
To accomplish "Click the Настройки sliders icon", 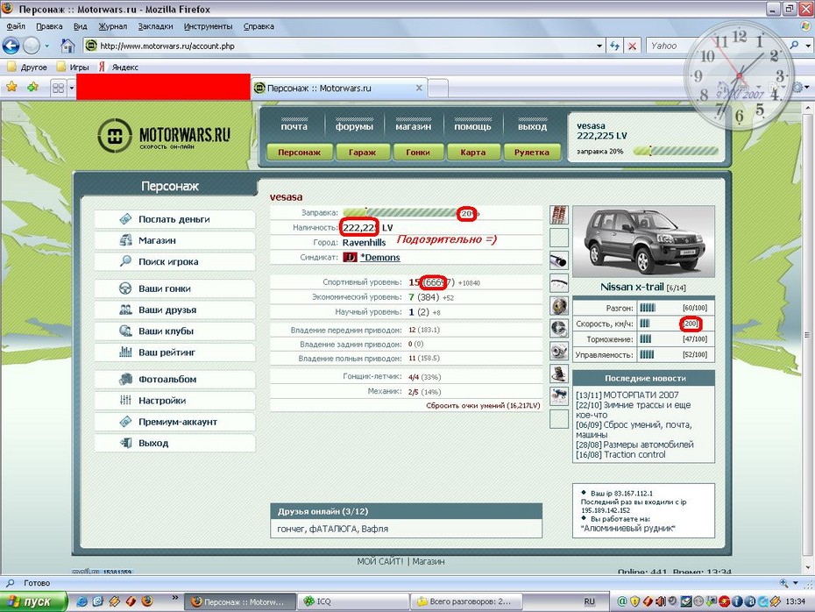I will point(125,401).
